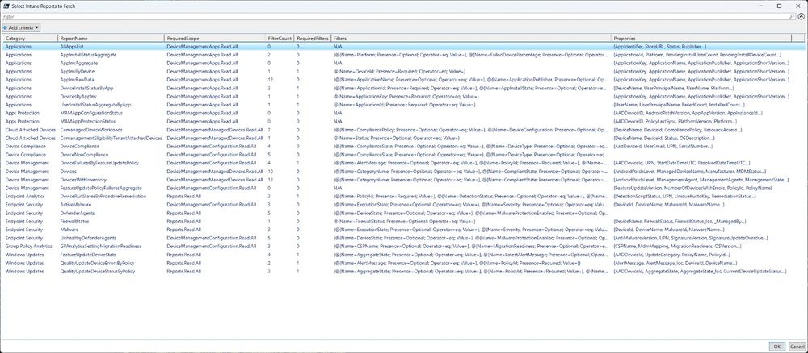Select the DevicesByAppInv report row
Image resolution: width=808 pixels, height=353 pixels.
click(403, 96)
